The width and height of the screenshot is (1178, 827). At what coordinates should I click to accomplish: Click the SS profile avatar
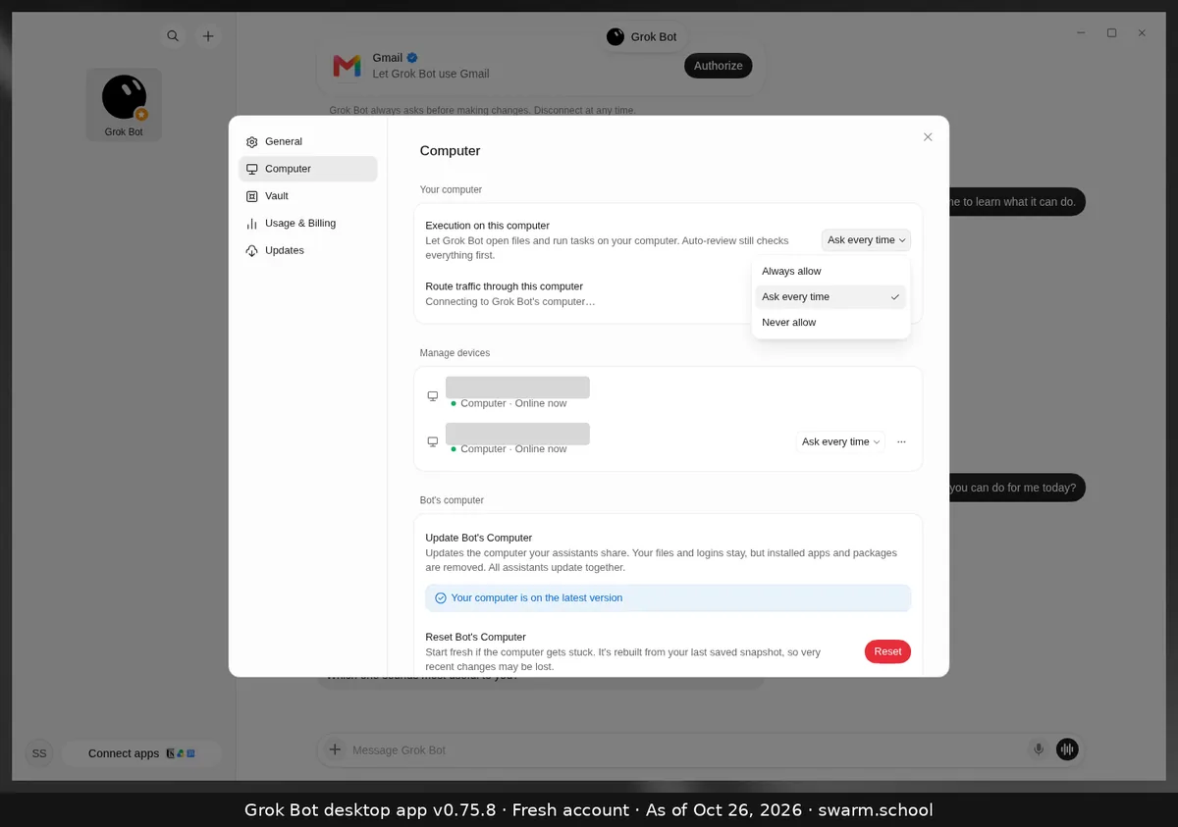click(39, 753)
